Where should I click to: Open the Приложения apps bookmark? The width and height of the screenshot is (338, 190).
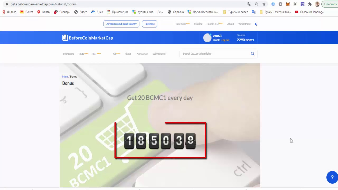pos(118,12)
